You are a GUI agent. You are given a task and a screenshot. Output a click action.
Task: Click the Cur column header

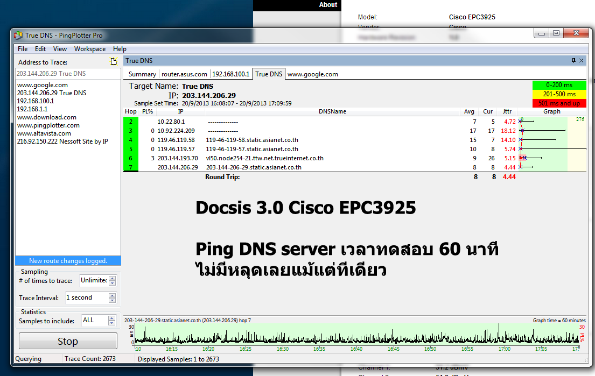point(488,111)
